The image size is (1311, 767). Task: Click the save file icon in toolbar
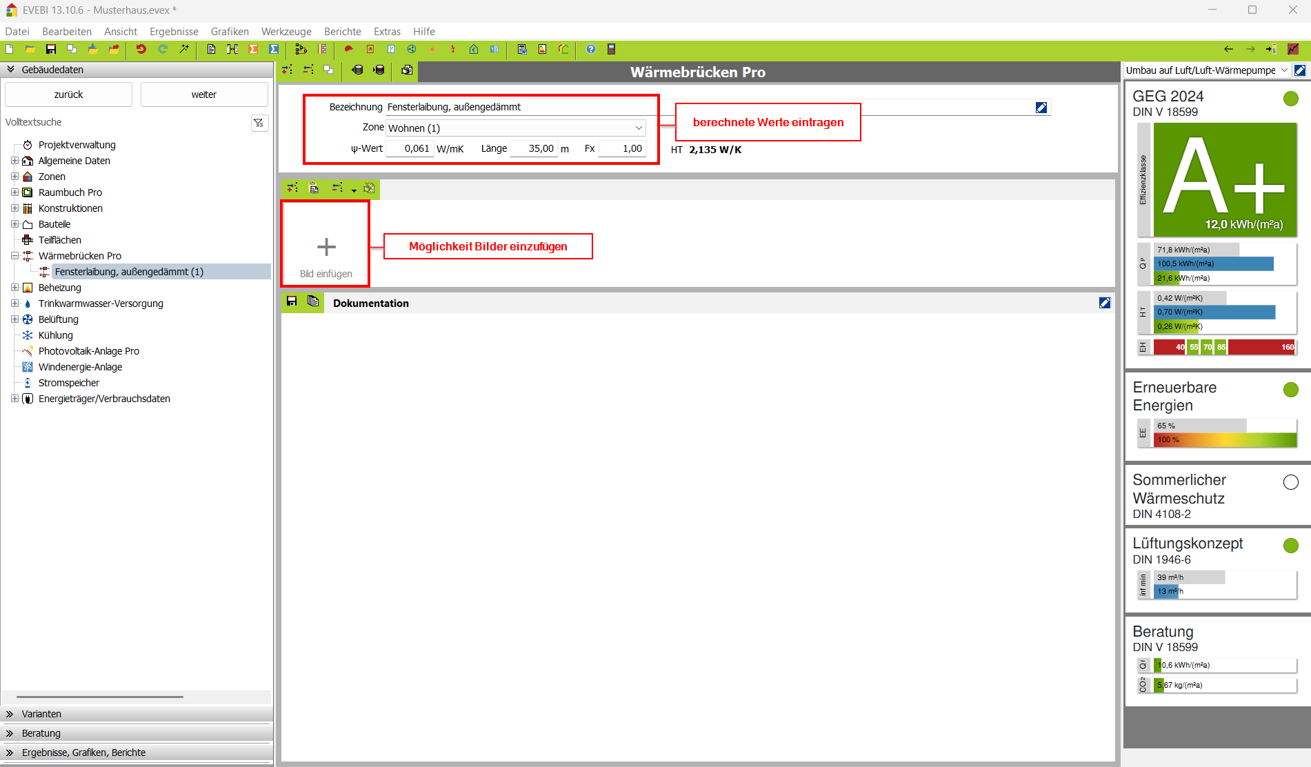click(51, 49)
